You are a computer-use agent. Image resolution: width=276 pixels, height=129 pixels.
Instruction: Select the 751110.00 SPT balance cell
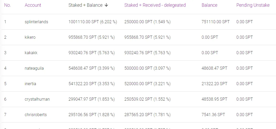[215, 22]
